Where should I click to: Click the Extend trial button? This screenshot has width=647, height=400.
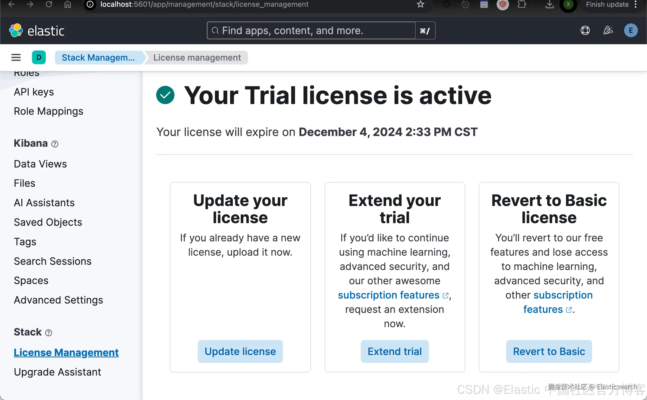click(395, 351)
